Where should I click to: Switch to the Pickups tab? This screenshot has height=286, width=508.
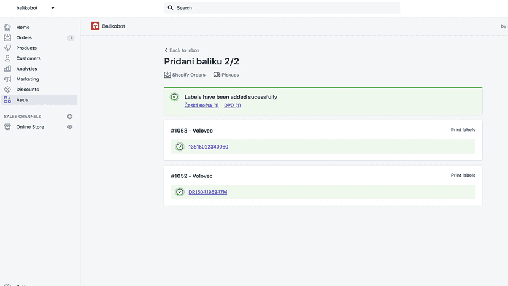(x=226, y=75)
